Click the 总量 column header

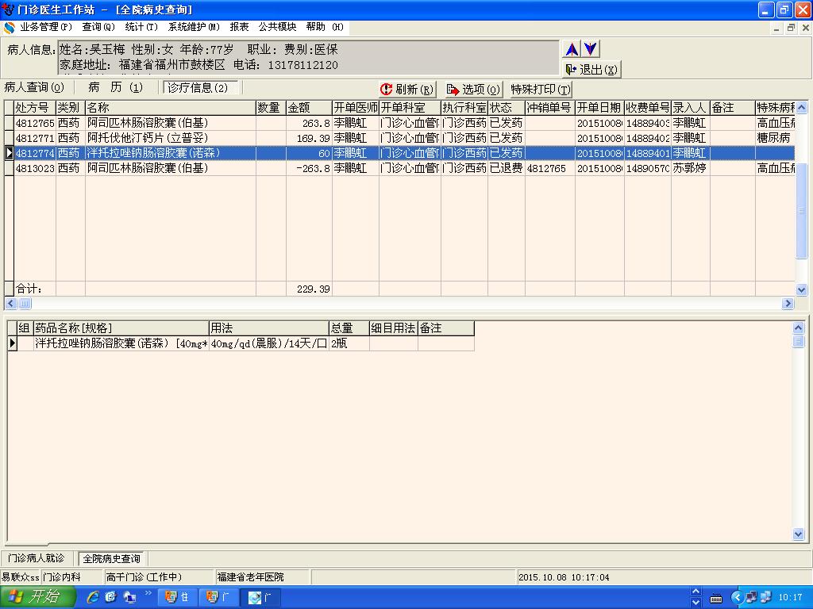coord(349,327)
